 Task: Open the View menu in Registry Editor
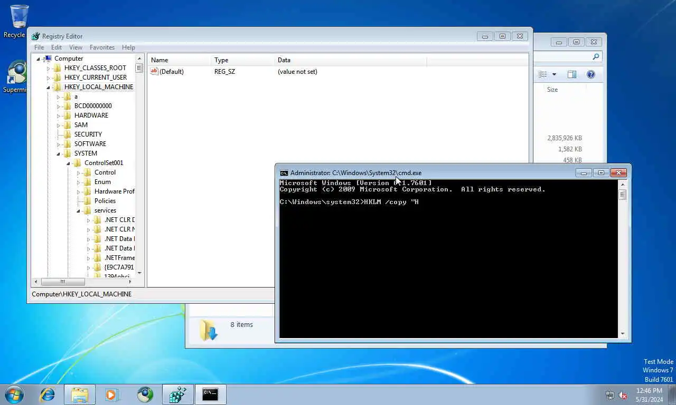point(76,47)
